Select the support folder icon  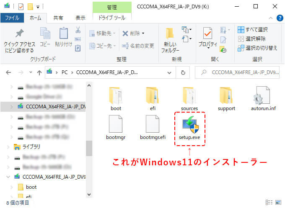226,95
